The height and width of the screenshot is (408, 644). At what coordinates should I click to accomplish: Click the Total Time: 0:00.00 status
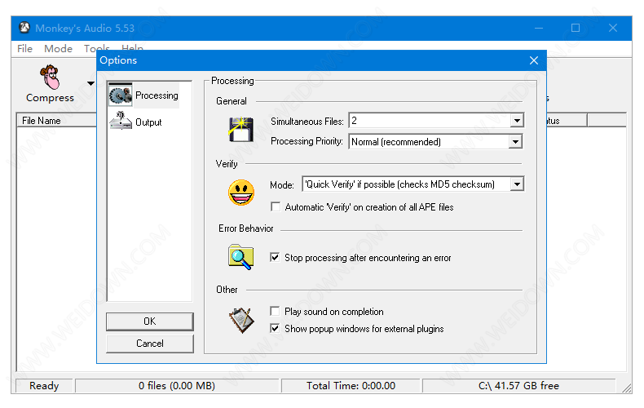(351, 385)
